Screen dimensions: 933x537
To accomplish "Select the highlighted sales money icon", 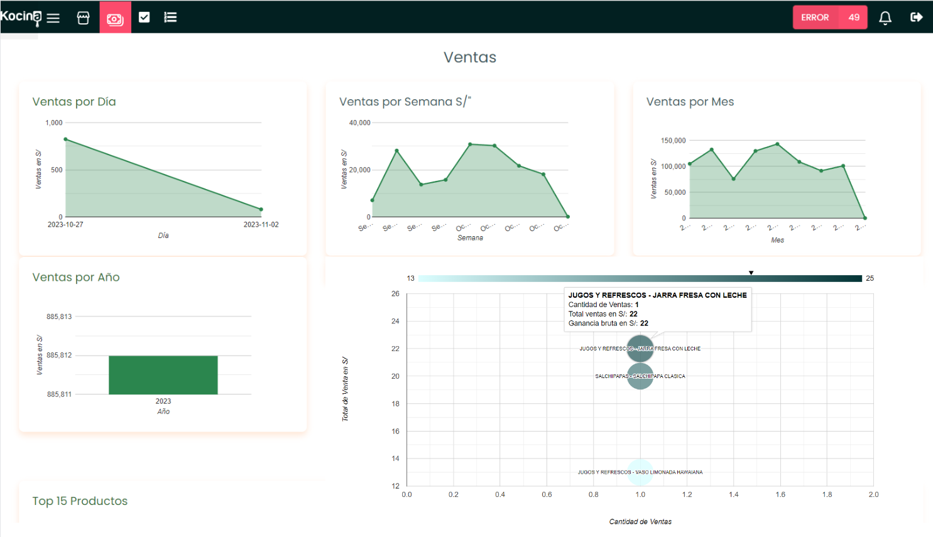I will pos(115,18).
